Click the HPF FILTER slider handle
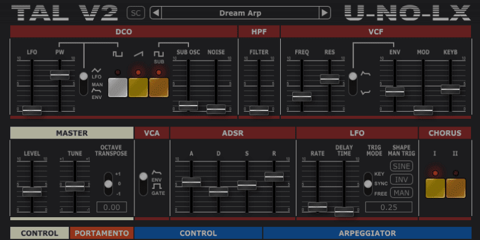 [x=259, y=110]
